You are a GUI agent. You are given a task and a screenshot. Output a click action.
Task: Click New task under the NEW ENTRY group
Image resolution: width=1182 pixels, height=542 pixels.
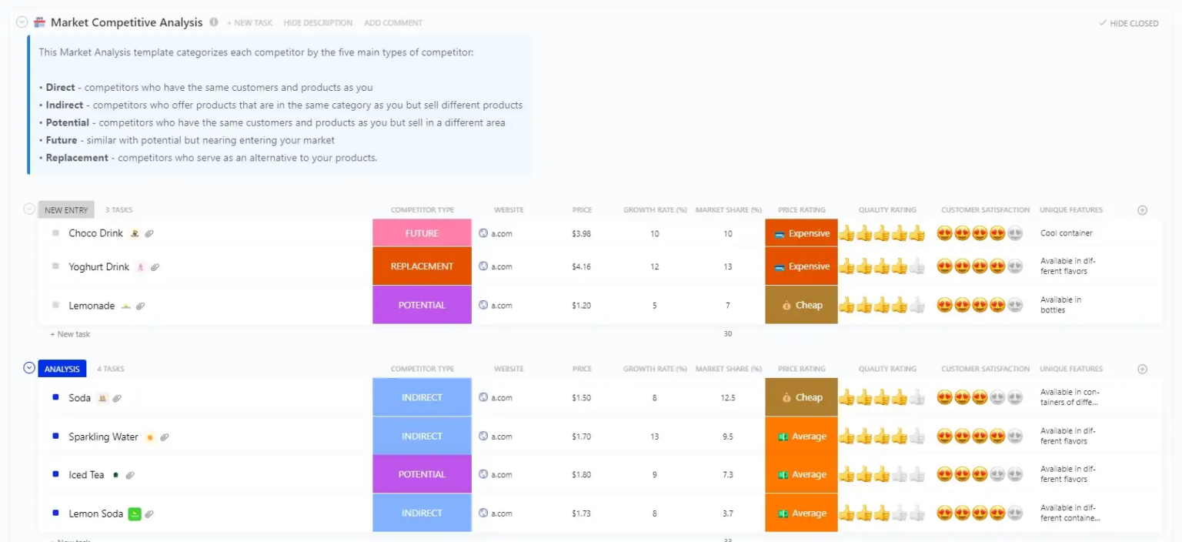coord(70,333)
